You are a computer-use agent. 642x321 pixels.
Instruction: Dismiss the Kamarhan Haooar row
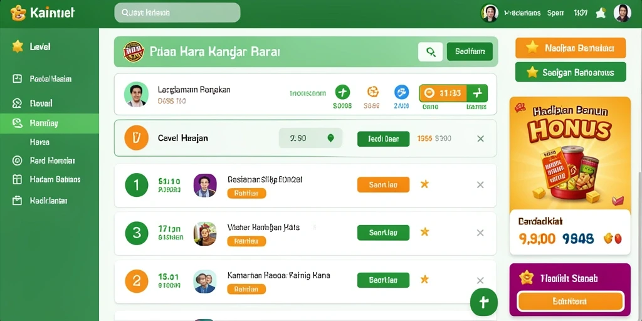point(481,280)
